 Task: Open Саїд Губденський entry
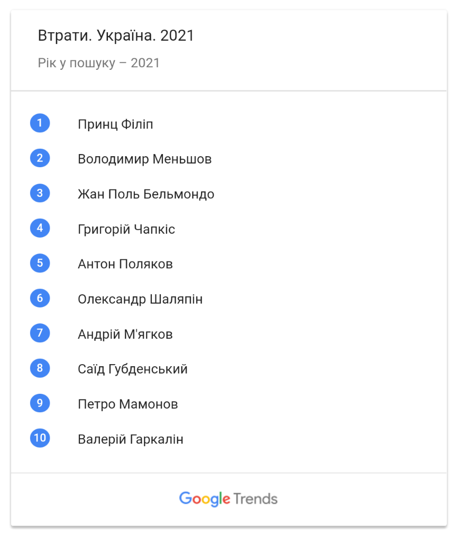coord(133,369)
